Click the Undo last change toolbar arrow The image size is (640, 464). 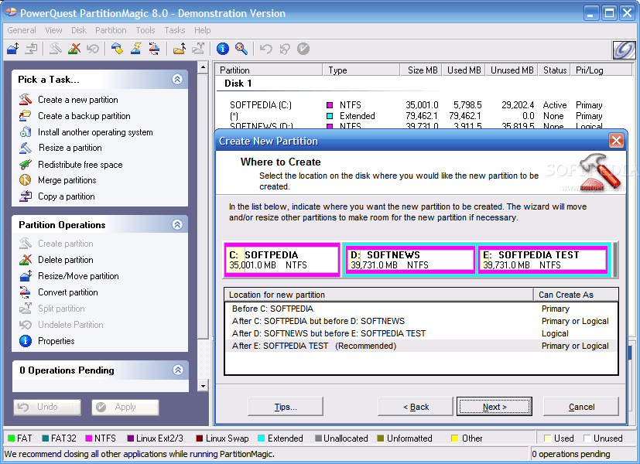click(x=266, y=49)
